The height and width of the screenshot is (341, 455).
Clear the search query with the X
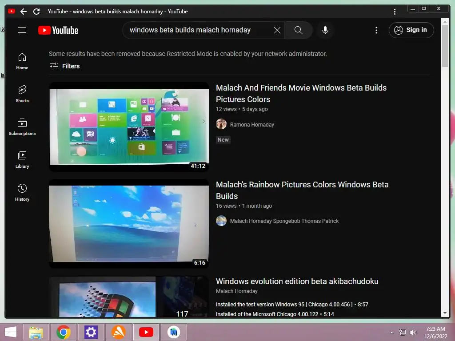pos(277,30)
